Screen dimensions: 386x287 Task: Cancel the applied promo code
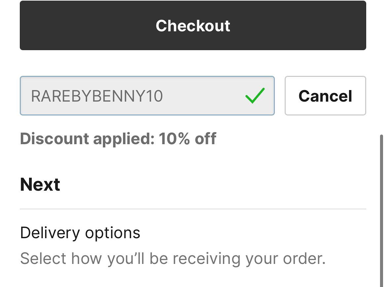tap(326, 96)
